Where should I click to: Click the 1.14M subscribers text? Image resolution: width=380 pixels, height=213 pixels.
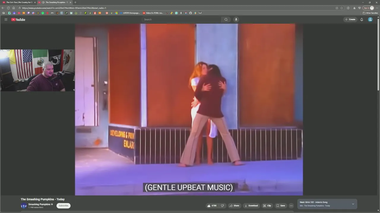click(36, 207)
